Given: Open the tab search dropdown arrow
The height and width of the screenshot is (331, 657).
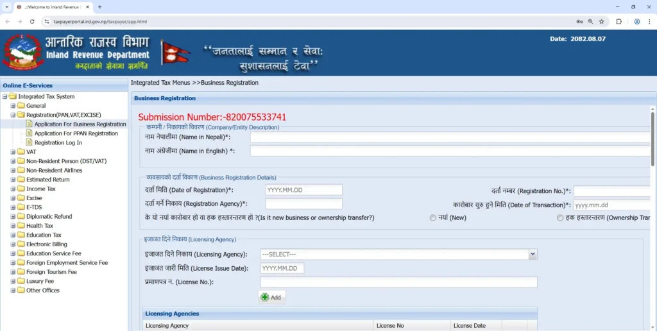Looking at the screenshot, I should coord(6,6).
